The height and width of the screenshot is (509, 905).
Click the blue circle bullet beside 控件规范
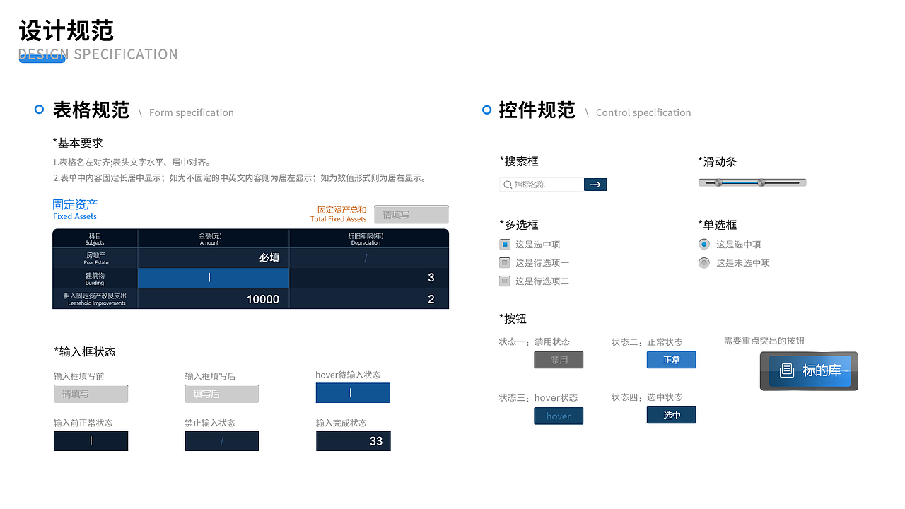point(486,110)
